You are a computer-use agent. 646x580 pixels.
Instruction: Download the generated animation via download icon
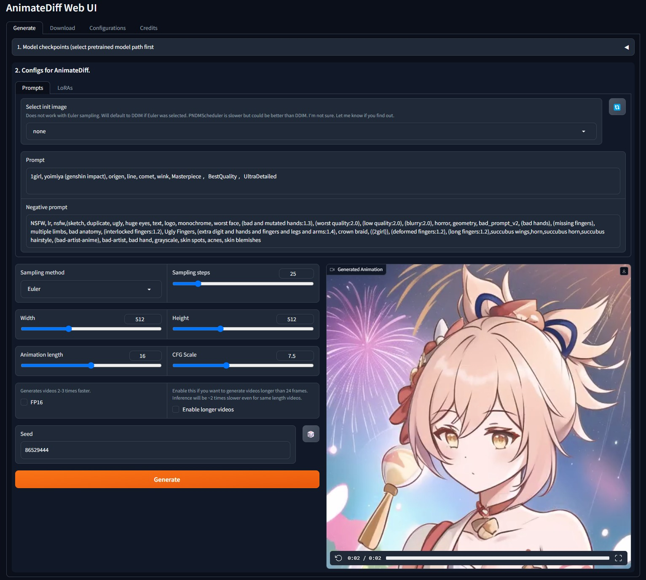pyautogui.click(x=624, y=271)
